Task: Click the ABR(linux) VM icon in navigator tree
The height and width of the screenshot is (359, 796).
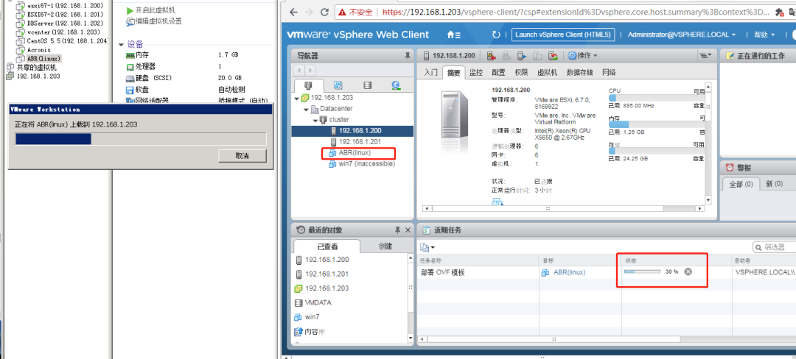Action: [x=332, y=153]
